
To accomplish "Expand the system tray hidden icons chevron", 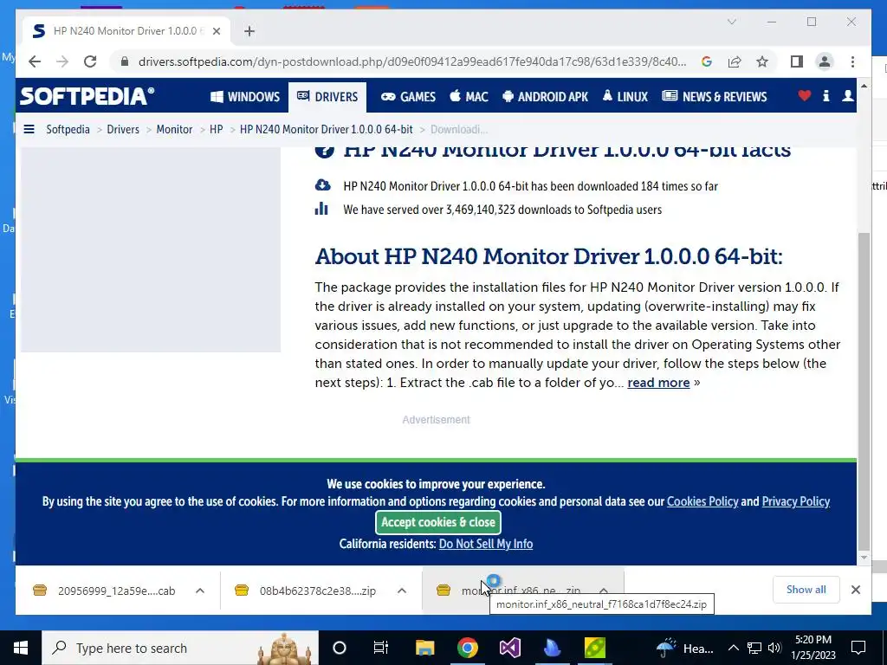I will 733,648.
